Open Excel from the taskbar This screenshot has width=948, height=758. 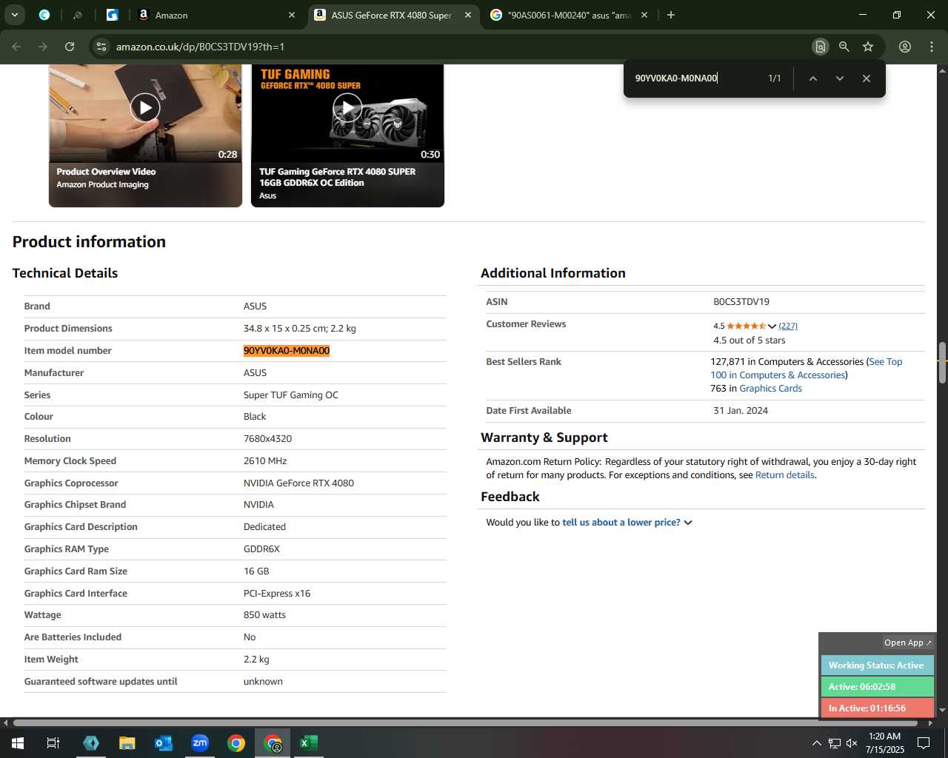click(309, 743)
